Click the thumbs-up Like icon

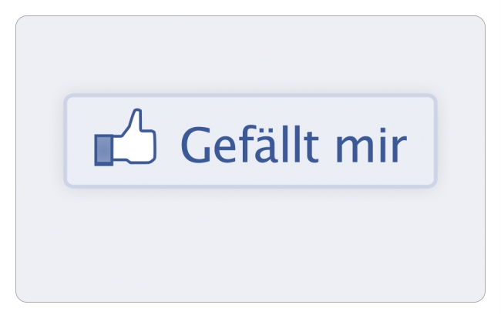tap(125, 137)
